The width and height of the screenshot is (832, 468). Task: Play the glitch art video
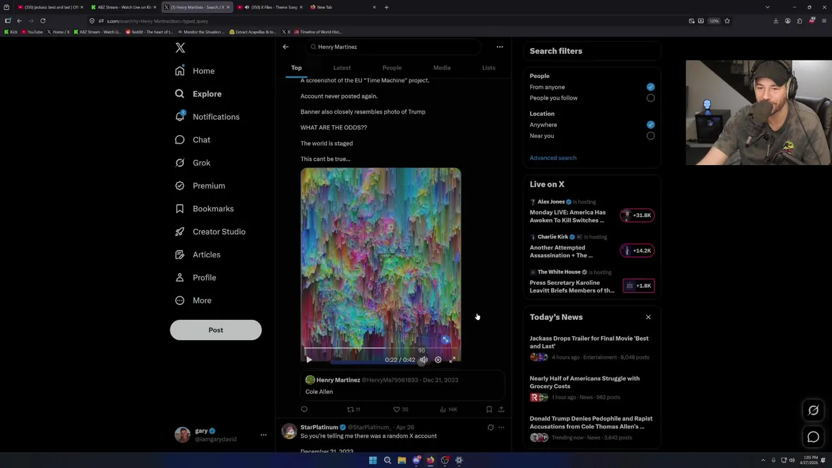pos(309,359)
